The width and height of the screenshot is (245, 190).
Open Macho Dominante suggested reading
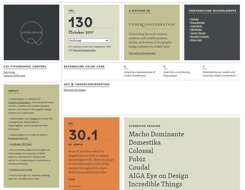point(156,134)
